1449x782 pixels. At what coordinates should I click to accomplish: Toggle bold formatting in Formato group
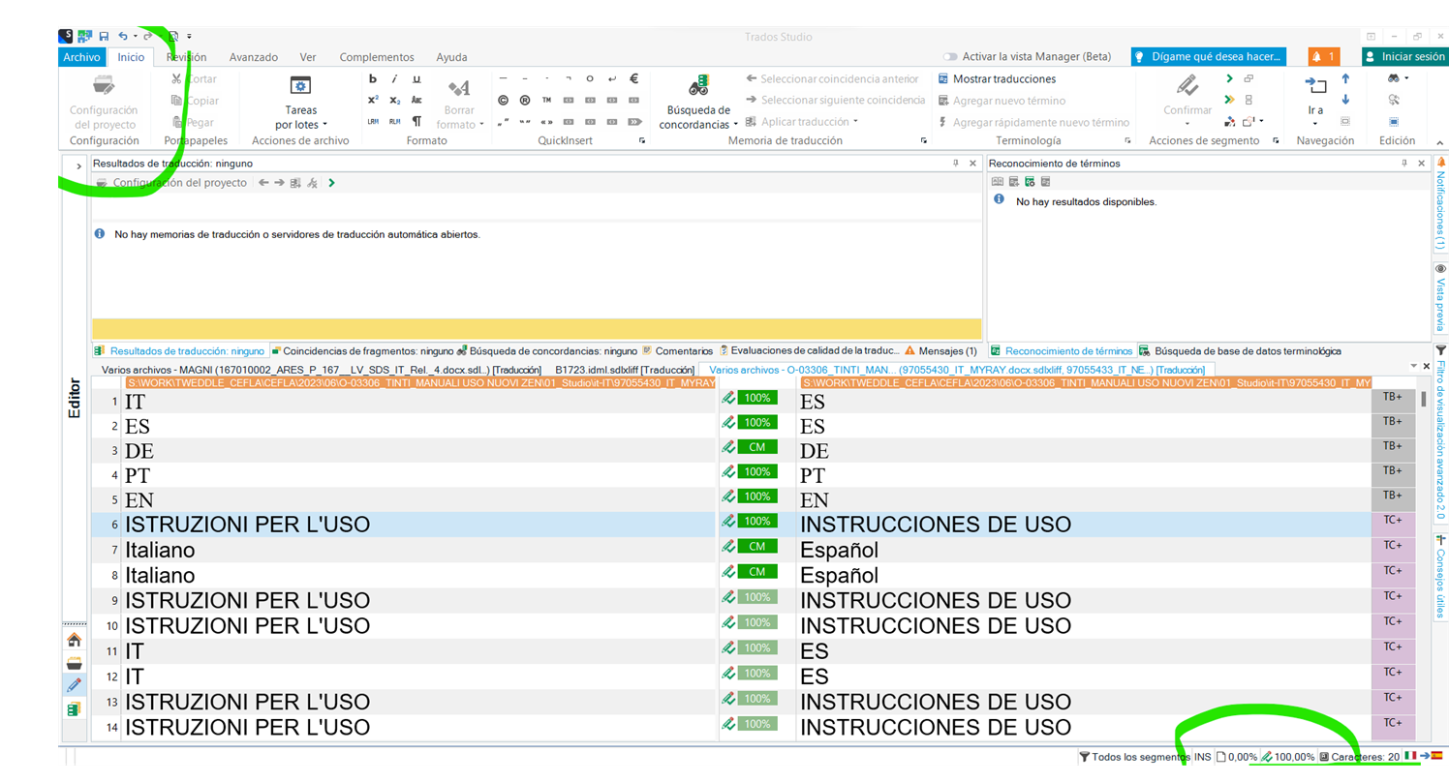pyautogui.click(x=373, y=79)
